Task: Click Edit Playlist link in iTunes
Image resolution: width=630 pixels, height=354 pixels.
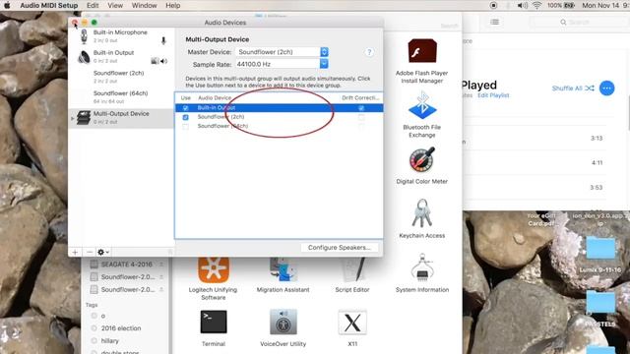Action: click(x=493, y=95)
